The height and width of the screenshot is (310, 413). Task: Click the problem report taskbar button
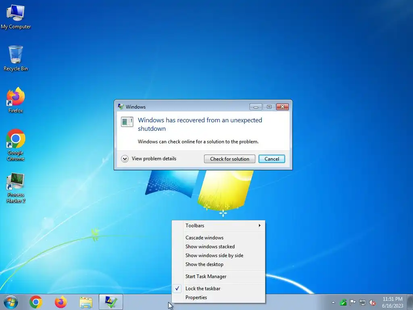[111, 302]
